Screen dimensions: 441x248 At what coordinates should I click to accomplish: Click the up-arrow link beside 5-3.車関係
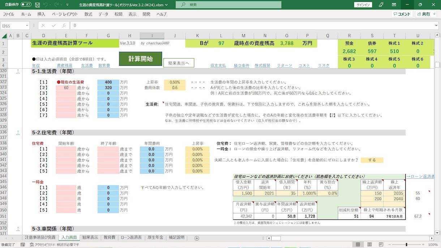point(18,228)
